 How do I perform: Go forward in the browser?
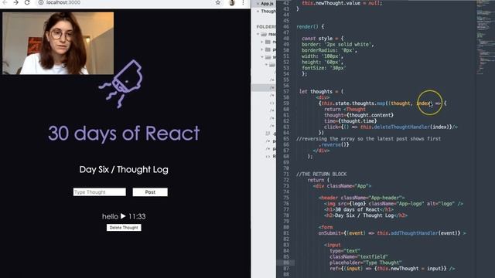pos(15,2)
